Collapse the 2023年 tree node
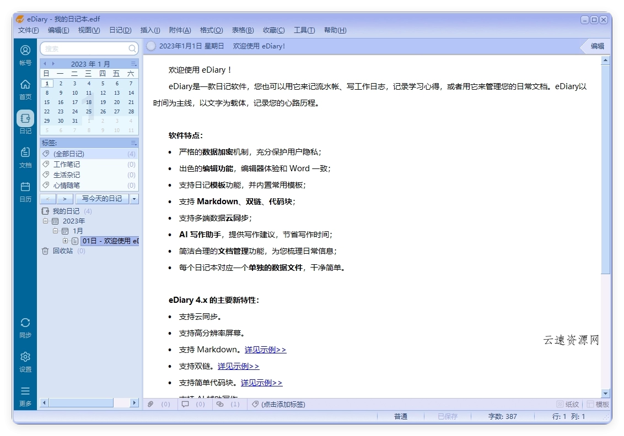Viewport: 624px width, 436px height. [46, 221]
